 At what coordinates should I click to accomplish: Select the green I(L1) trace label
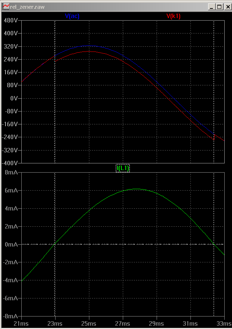[x=123, y=168]
